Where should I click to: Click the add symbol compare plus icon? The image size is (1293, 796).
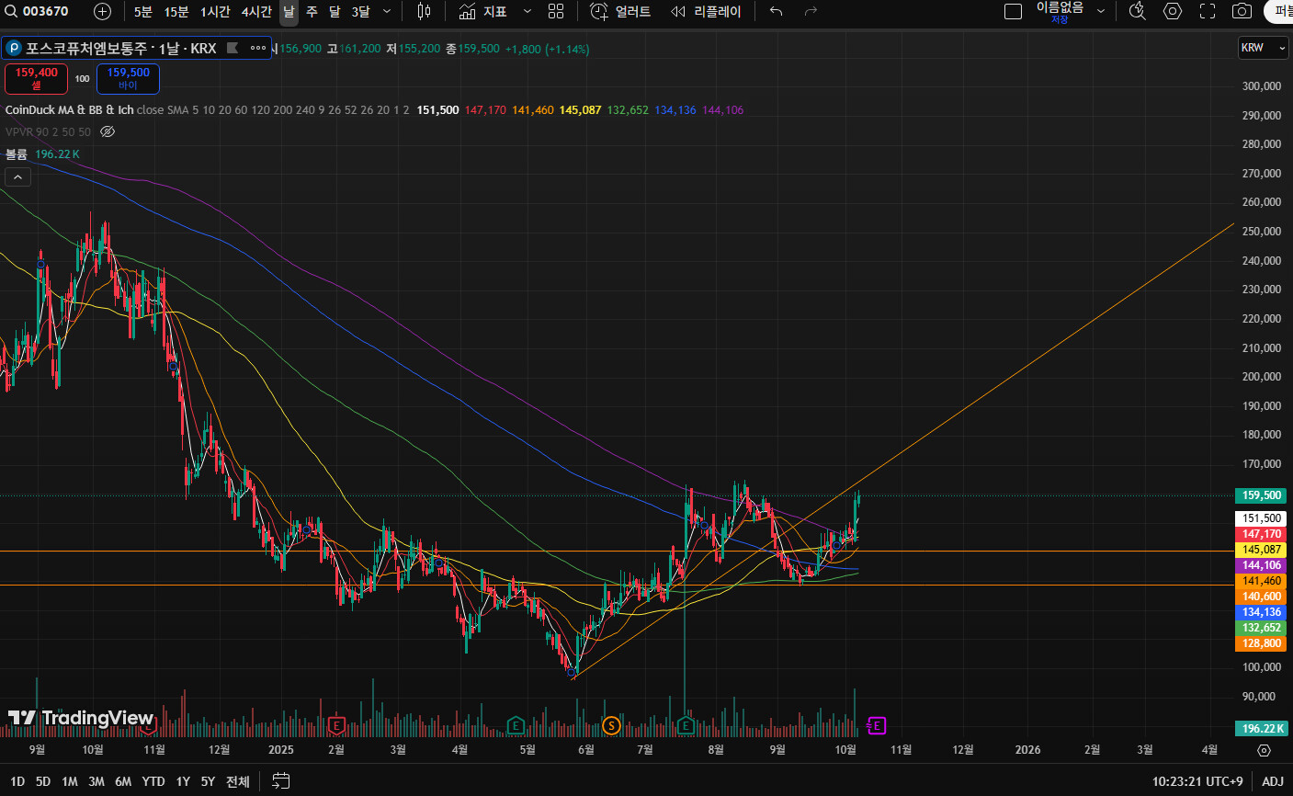tap(103, 12)
